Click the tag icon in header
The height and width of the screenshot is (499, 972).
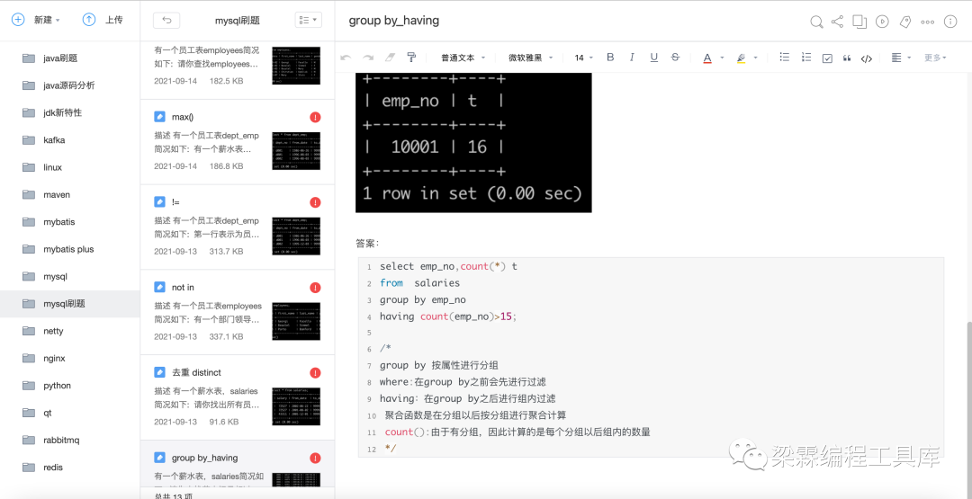[x=905, y=22]
